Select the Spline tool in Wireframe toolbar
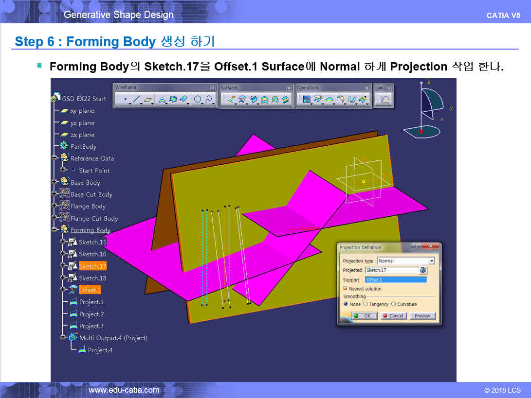This screenshot has width=531, height=398. click(x=209, y=100)
